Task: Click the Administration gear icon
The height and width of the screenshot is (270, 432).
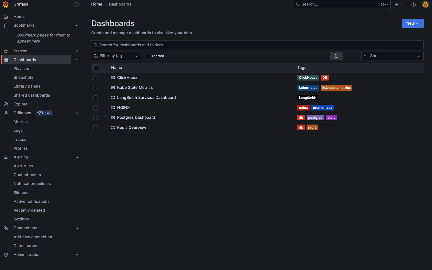Action: (x=6, y=255)
